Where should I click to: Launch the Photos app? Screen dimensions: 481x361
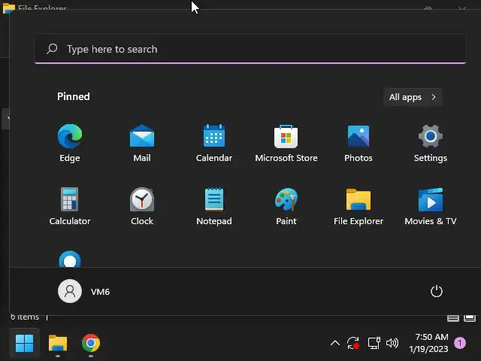(358, 143)
